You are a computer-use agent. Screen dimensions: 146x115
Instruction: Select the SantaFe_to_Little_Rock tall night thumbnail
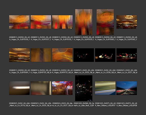pyautogui.click(x=84, y=88)
